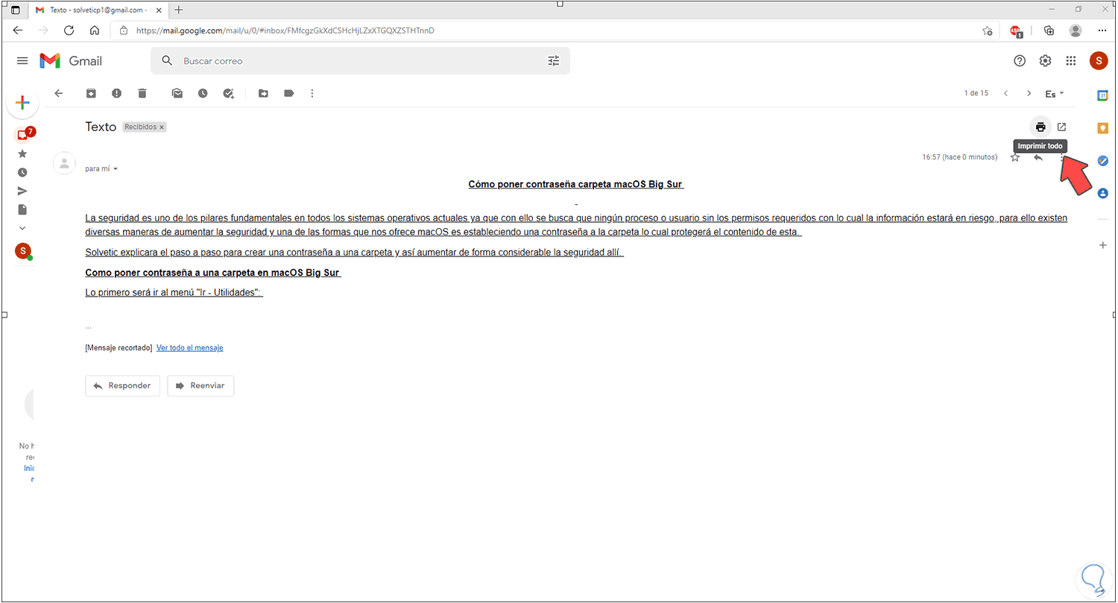1118x603 pixels.
Task: Report this message as spam
Action: pyautogui.click(x=117, y=93)
